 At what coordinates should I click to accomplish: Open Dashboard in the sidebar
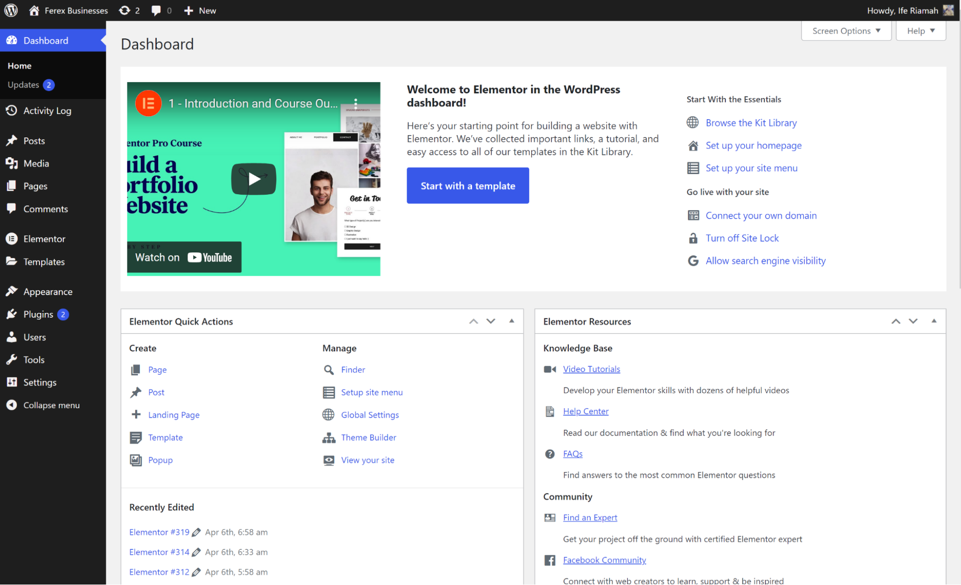[x=53, y=40]
